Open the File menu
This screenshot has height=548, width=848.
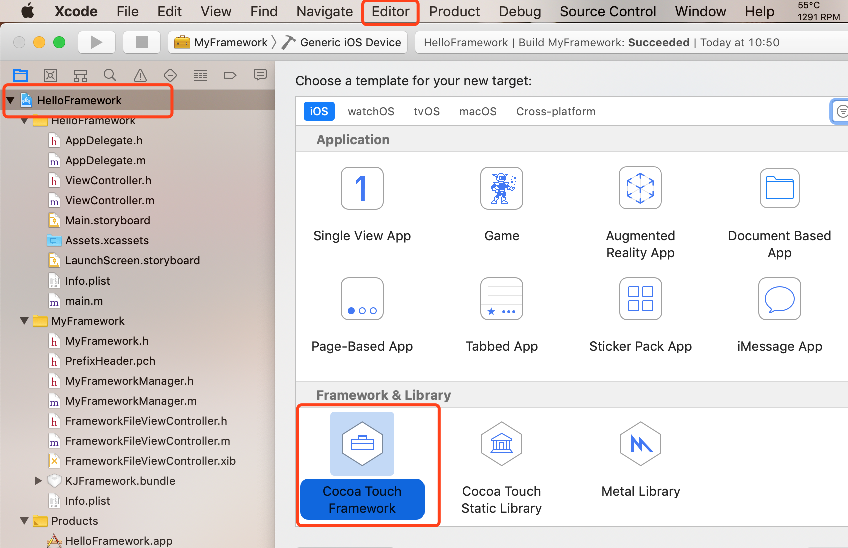[127, 11]
